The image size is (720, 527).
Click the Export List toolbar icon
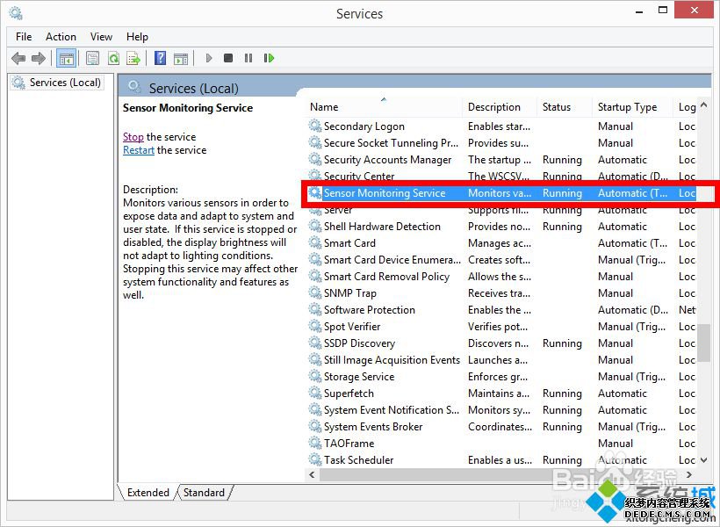[x=133, y=58]
